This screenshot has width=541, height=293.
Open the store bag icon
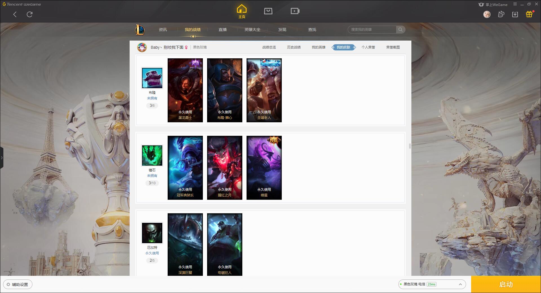[268, 11]
